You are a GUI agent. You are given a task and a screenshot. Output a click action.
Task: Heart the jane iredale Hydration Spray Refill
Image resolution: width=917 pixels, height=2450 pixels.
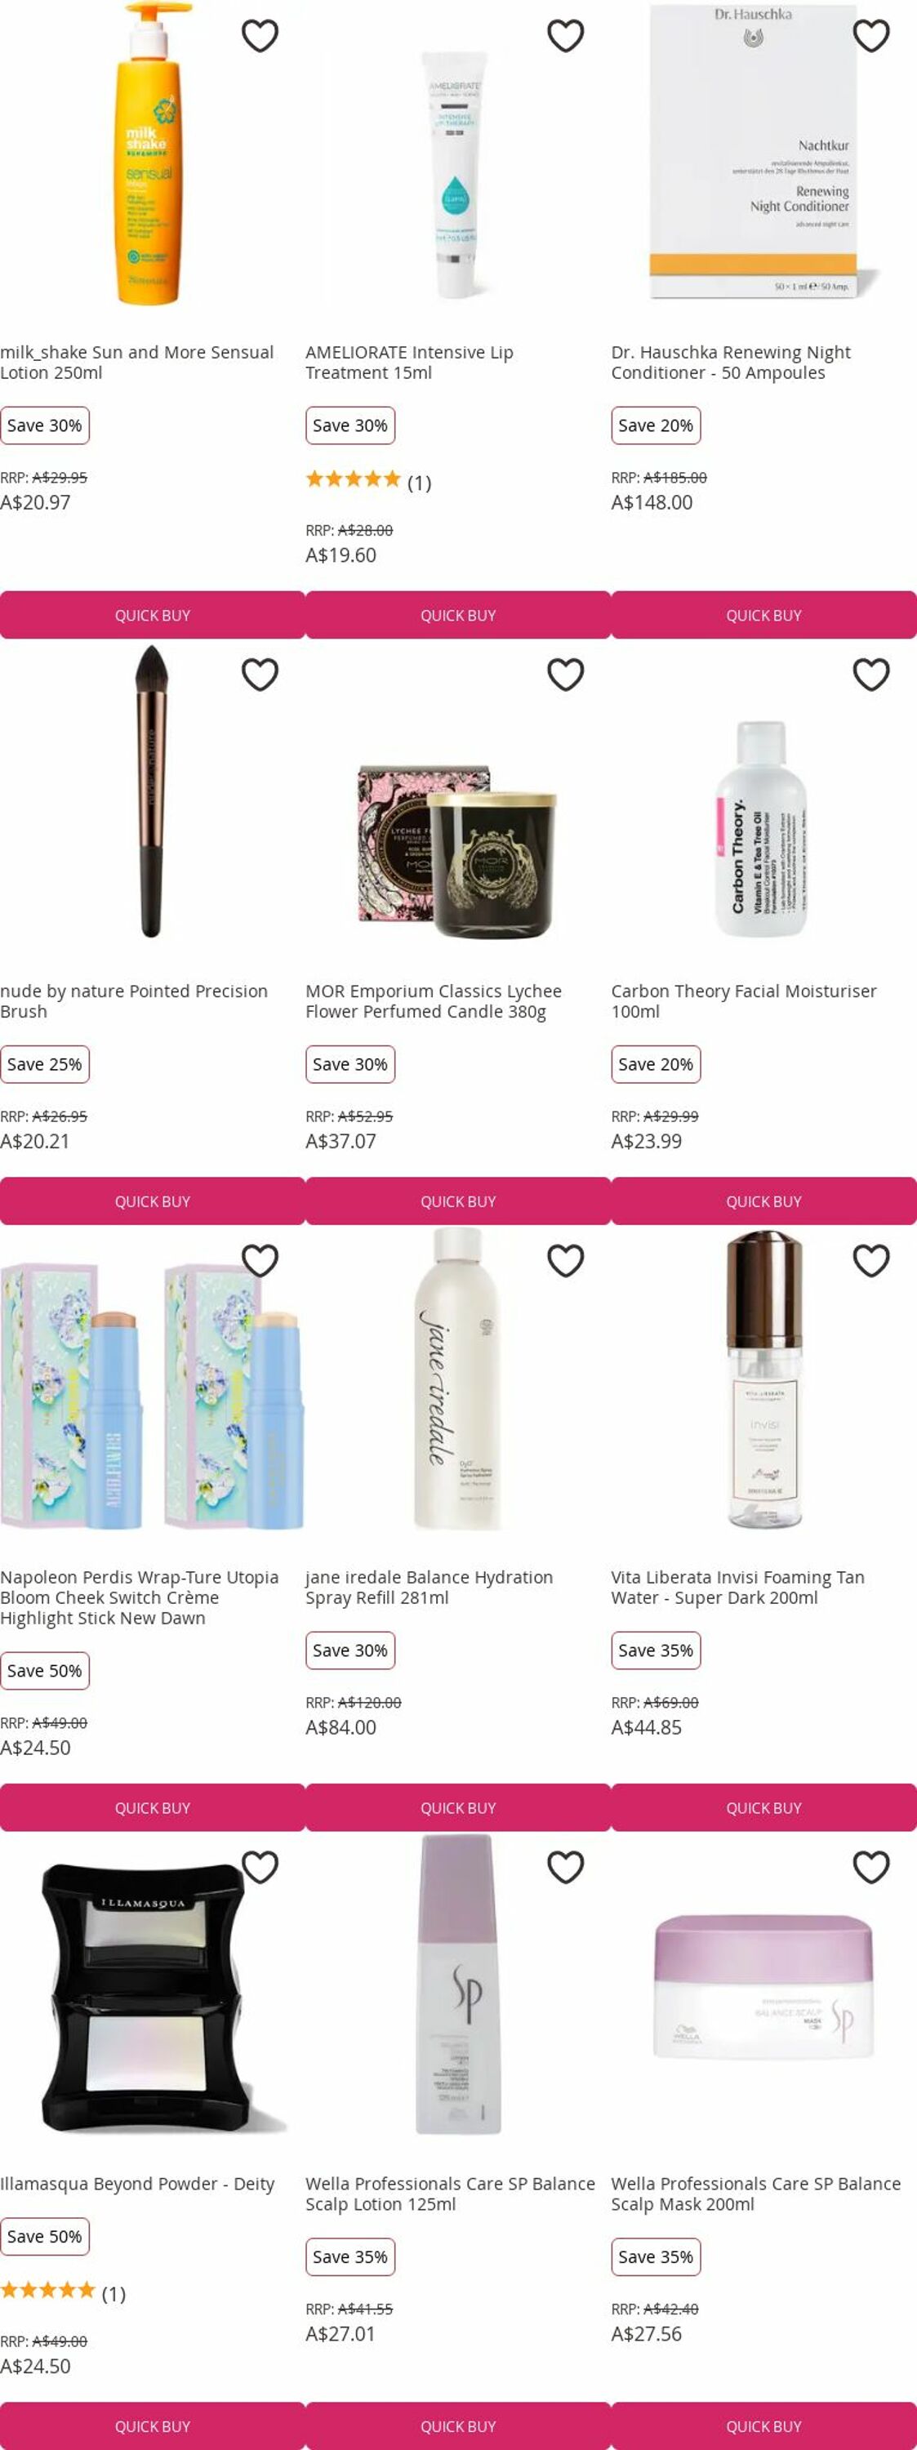tap(565, 1260)
